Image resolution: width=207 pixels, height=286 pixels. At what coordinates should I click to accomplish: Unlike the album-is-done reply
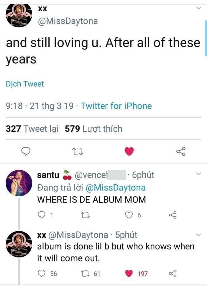coord(129,273)
